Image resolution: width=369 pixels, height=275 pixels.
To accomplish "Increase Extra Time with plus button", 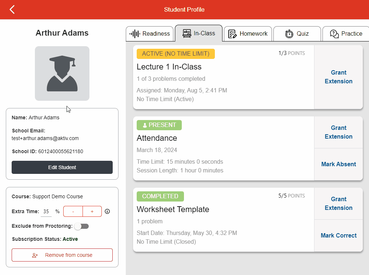I will click(x=92, y=211).
